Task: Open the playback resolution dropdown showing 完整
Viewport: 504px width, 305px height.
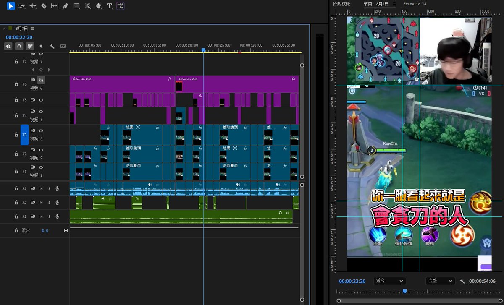Action: (440, 281)
